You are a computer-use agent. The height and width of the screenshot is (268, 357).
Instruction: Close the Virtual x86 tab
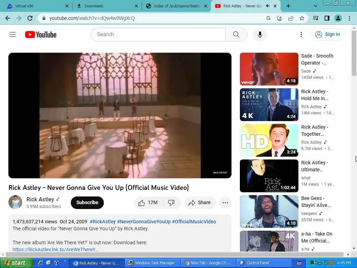(67, 6)
